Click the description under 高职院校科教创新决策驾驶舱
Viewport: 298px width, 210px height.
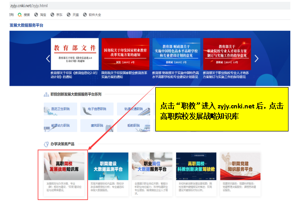click(196, 187)
